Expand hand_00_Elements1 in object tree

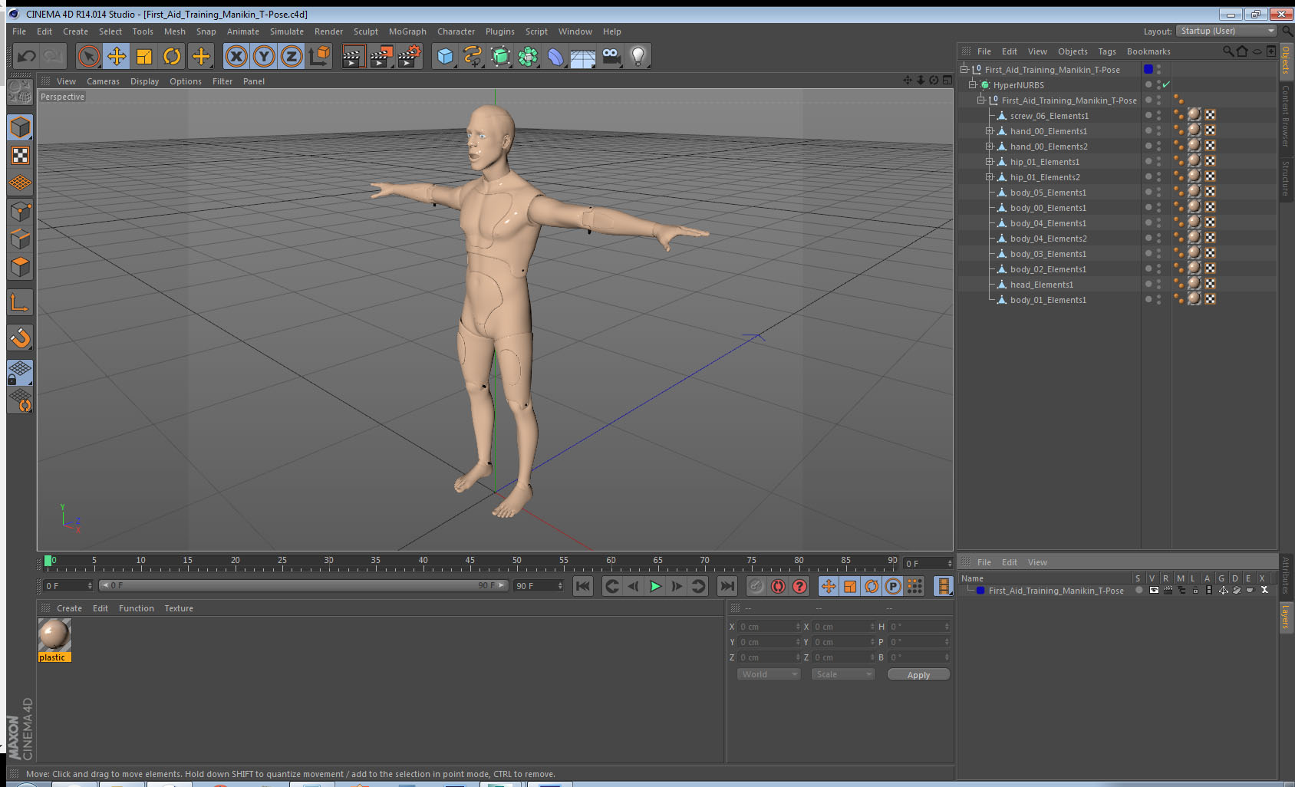point(990,131)
